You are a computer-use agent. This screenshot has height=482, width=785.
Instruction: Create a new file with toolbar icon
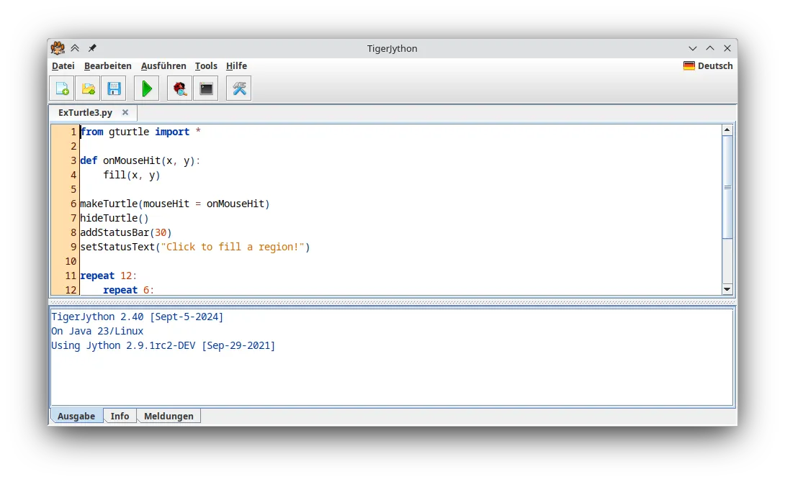62,88
